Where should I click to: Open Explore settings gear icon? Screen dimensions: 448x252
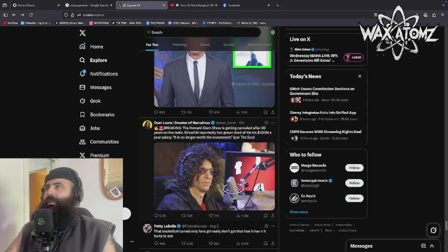(273, 32)
